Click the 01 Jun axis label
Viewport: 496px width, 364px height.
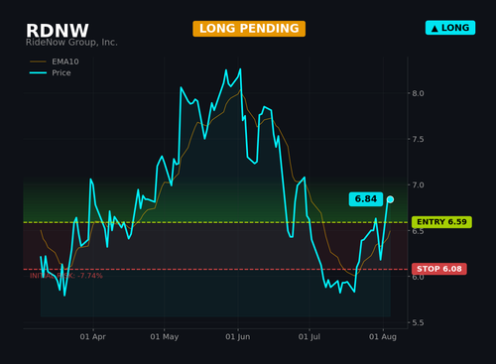pyautogui.click(x=238, y=337)
